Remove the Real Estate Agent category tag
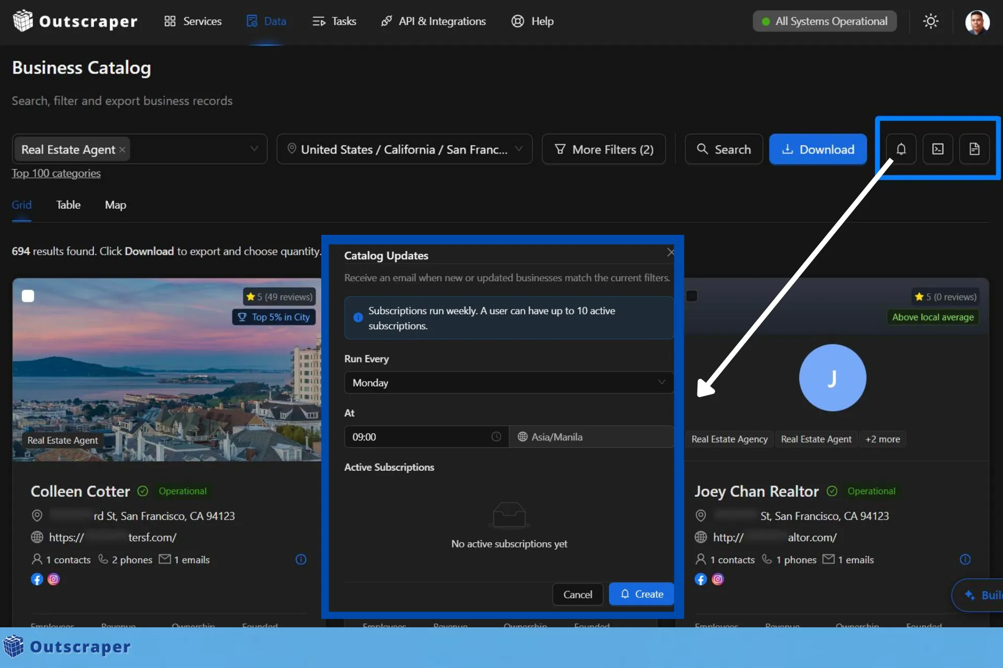Image resolution: width=1003 pixels, height=668 pixels. coord(122,150)
